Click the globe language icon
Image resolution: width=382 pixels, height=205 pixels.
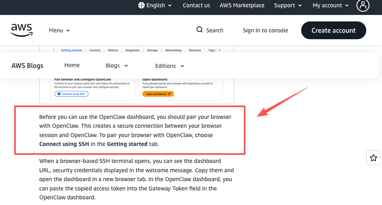click(141, 5)
